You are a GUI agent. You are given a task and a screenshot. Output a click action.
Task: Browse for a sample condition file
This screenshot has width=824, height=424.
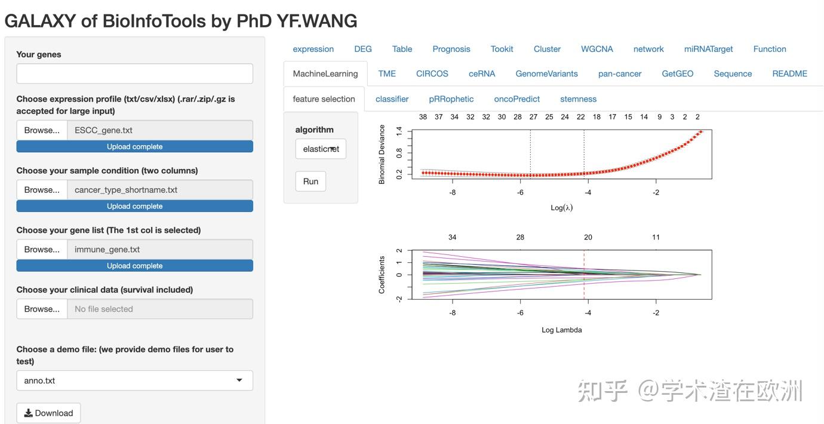[x=42, y=189]
